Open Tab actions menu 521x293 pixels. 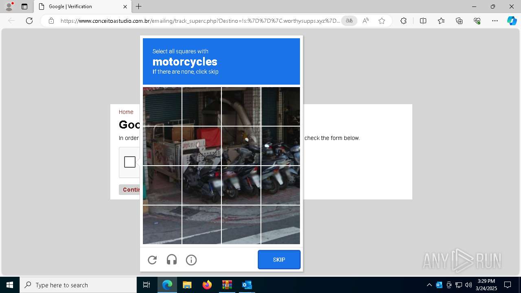click(24, 7)
